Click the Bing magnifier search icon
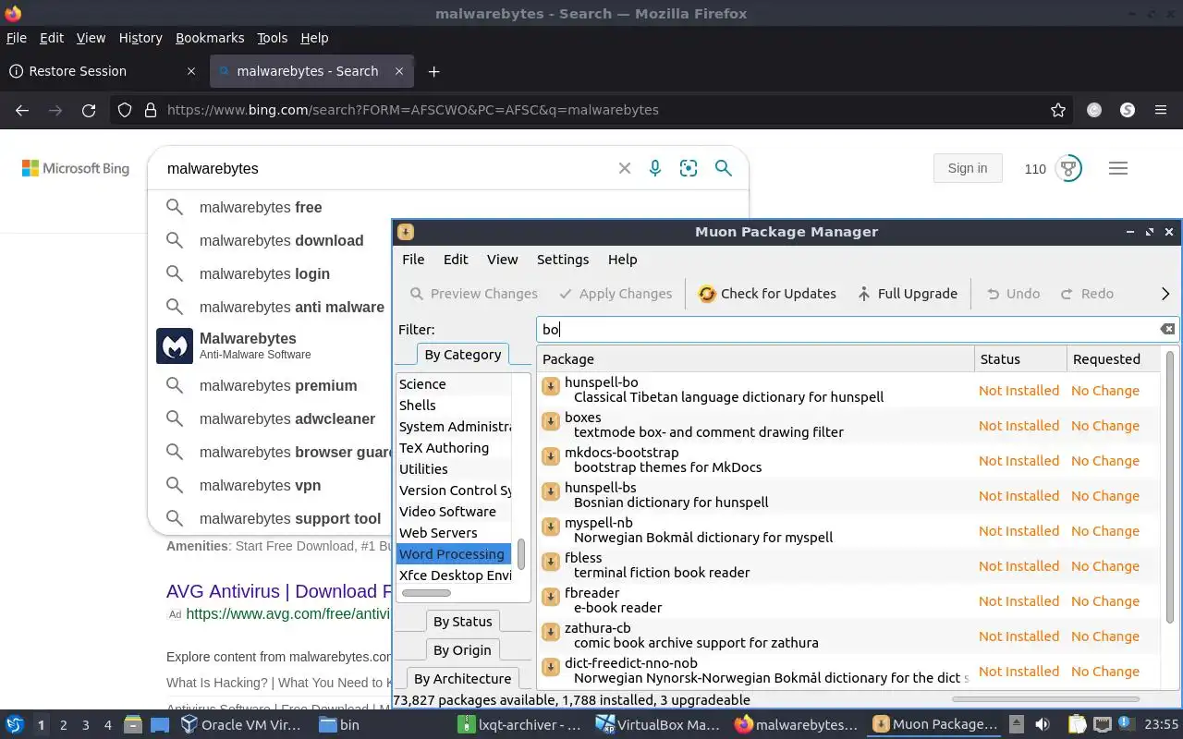The height and width of the screenshot is (739, 1183). [724, 168]
